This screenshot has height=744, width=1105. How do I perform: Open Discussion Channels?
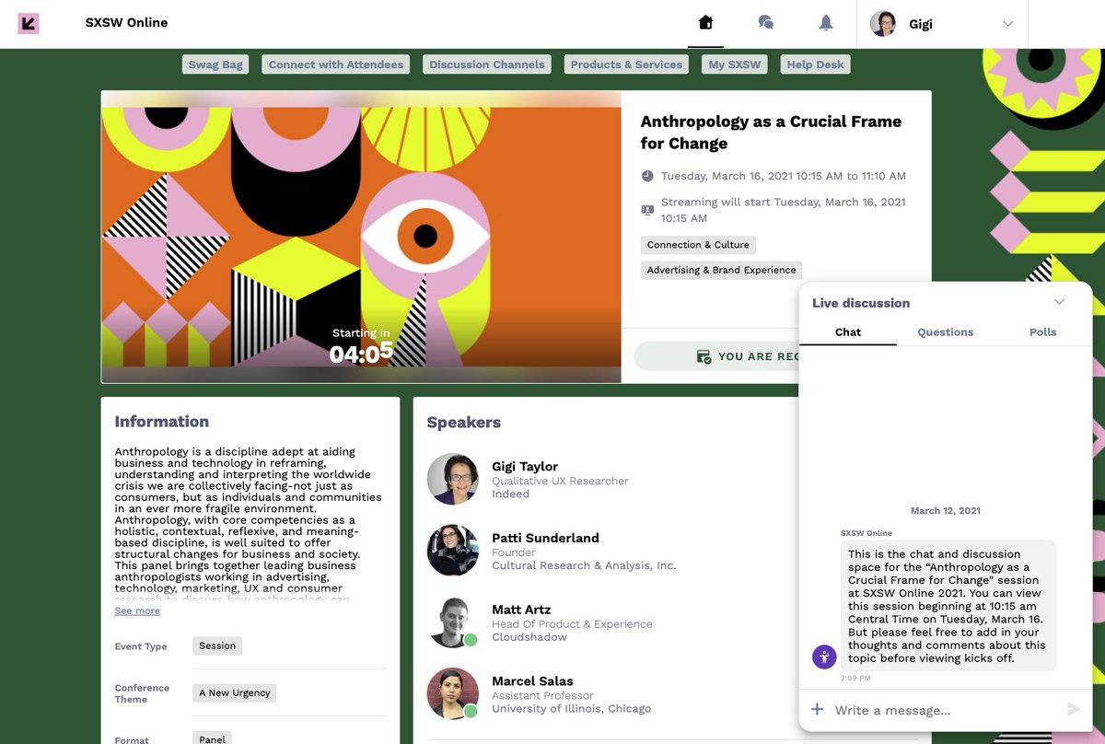[487, 64]
